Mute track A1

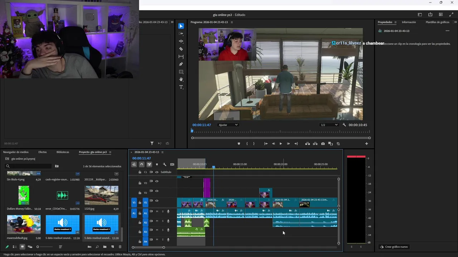click(x=157, y=211)
